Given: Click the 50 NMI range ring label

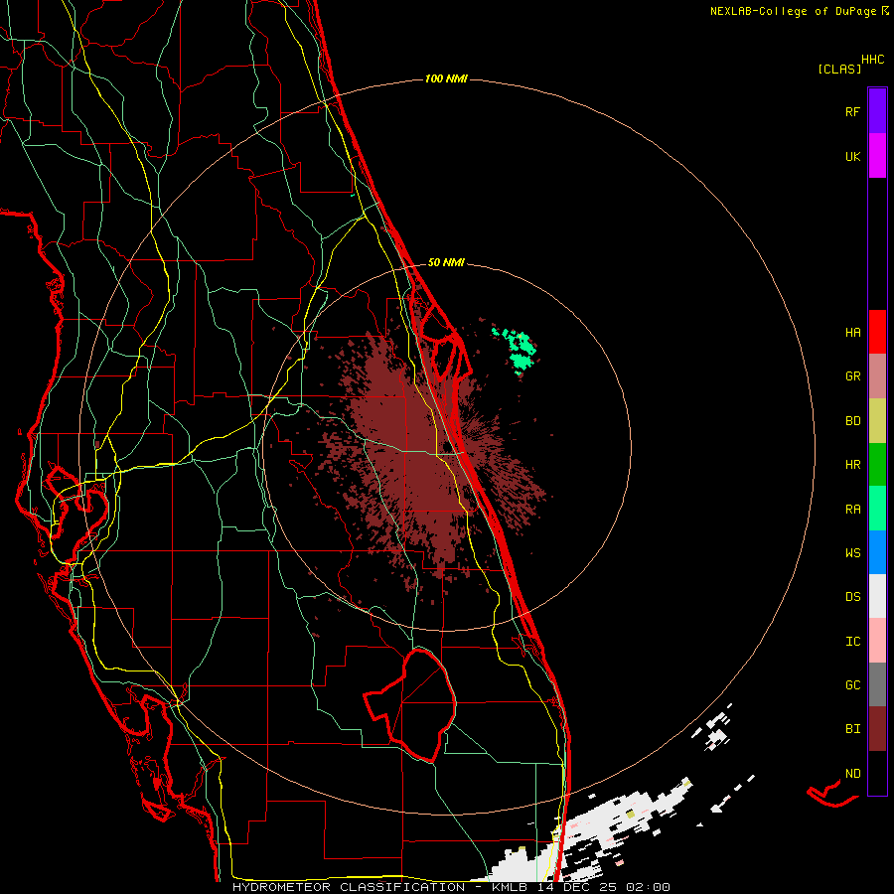Looking at the screenshot, I should coord(446,262).
